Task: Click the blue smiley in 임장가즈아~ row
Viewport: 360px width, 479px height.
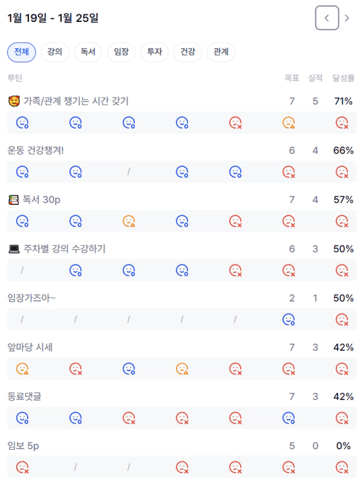Action: point(289,320)
